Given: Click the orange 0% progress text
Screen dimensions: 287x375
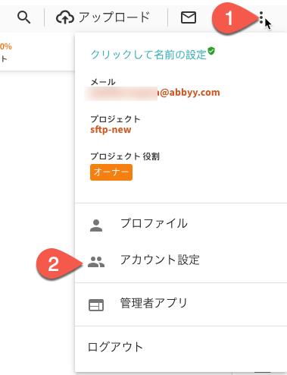Looking at the screenshot, I should point(6,46).
